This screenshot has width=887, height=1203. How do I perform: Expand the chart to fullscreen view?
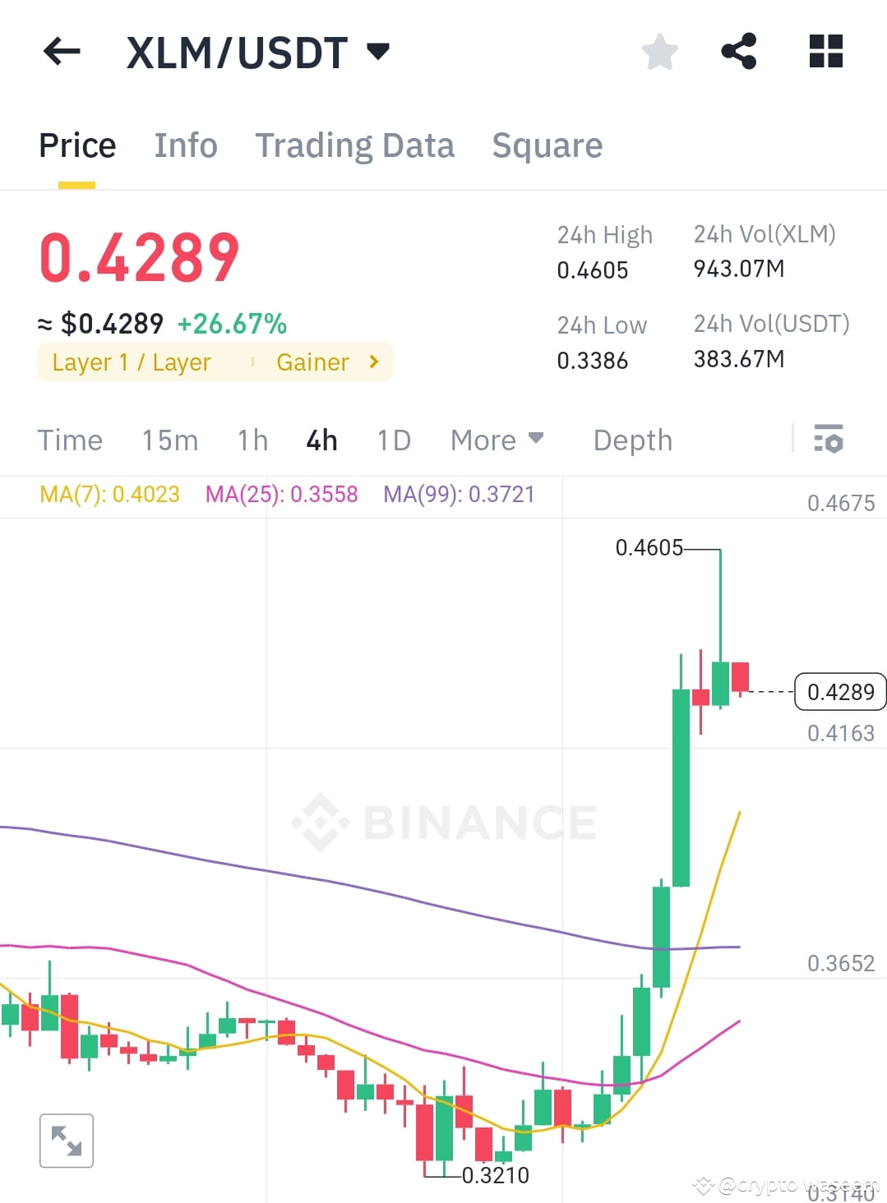(67, 1140)
